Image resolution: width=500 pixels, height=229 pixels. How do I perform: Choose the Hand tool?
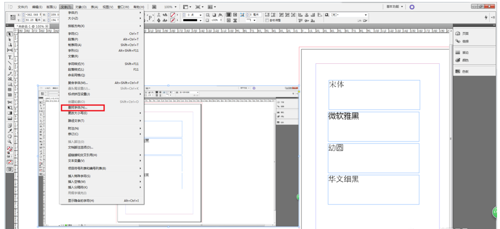pyautogui.click(x=10, y=136)
